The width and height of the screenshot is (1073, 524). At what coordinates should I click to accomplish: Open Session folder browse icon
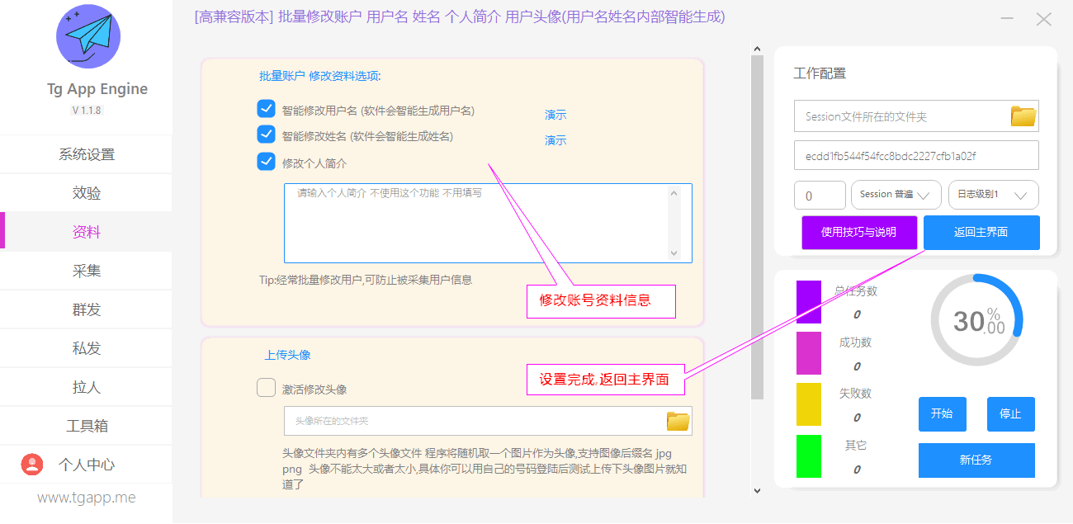1023,116
